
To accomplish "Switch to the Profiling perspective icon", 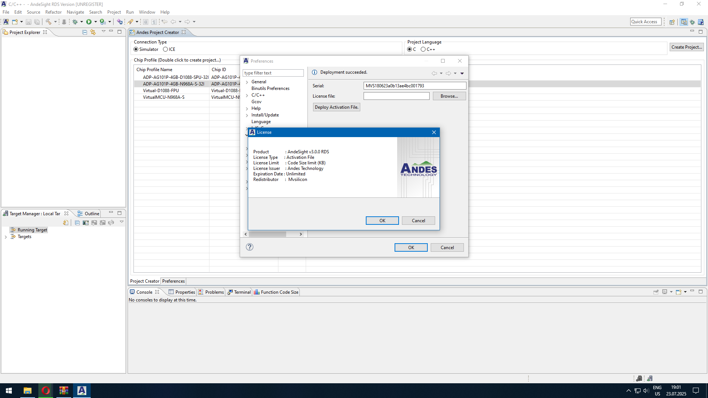I will pyautogui.click(x=701, y=22).
